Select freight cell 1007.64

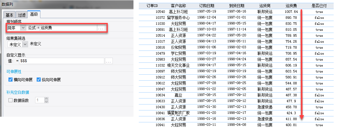291,12
